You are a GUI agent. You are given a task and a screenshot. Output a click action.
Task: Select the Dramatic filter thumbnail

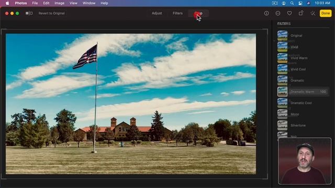coord(282,80)
